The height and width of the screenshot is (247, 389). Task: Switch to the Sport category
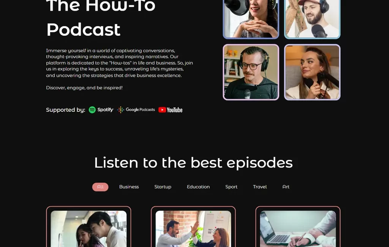231,187
